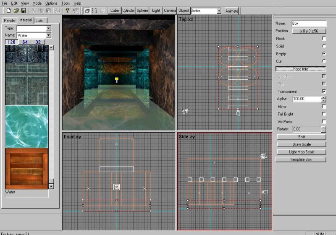The width and height of the screenshot is (336, 235).
Task: Increase the Rotate value with spinner
Action: 323,128
